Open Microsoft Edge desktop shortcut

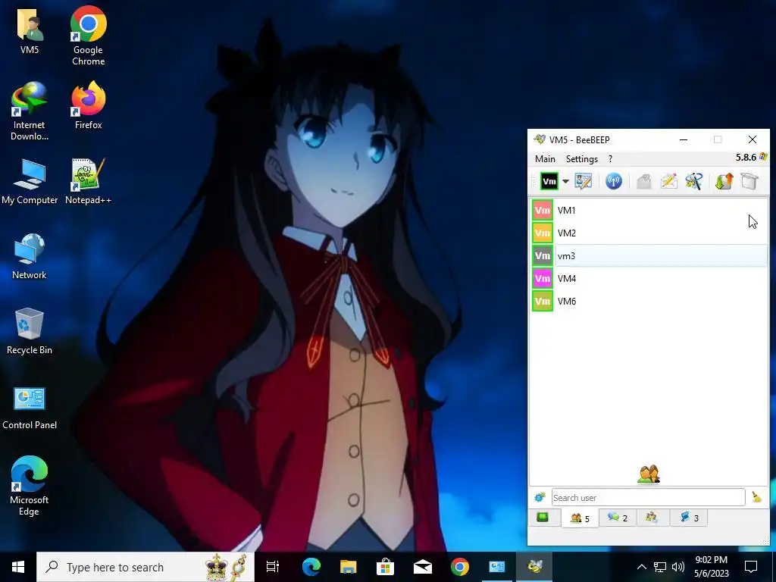click(30, 486)
